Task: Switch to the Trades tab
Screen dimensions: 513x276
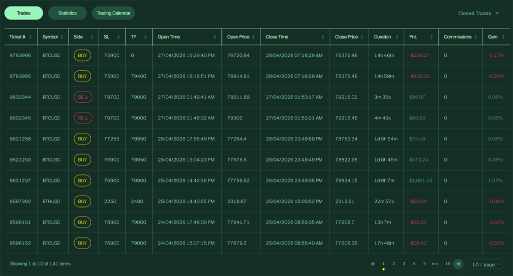Action: point(24,13)
